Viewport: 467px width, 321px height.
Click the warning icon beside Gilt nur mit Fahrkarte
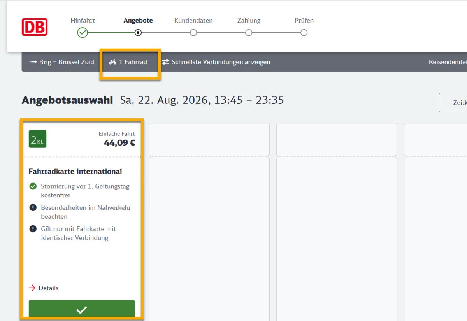(33, 229)
